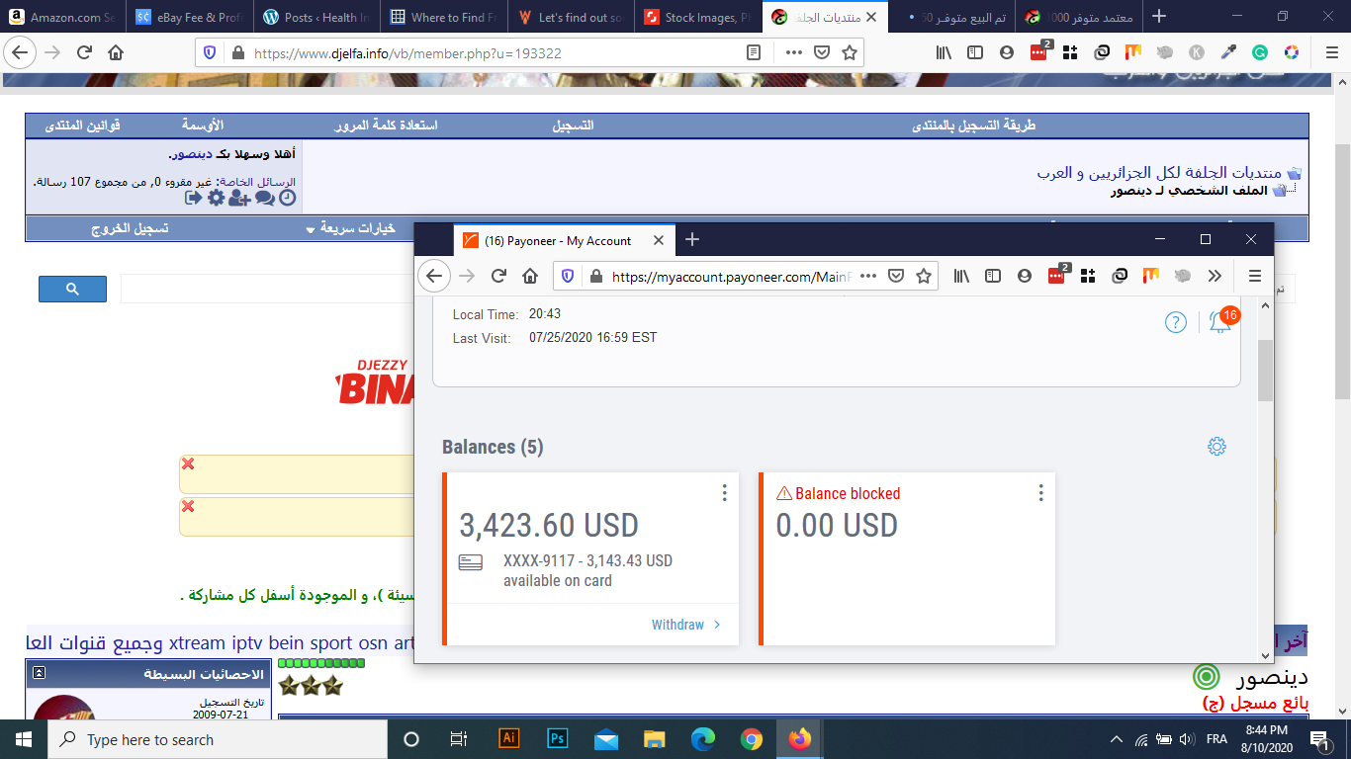1351x759 pixels.
Task: Open xtream iptv bein sport thread link
Action: (x=221, y=643)
